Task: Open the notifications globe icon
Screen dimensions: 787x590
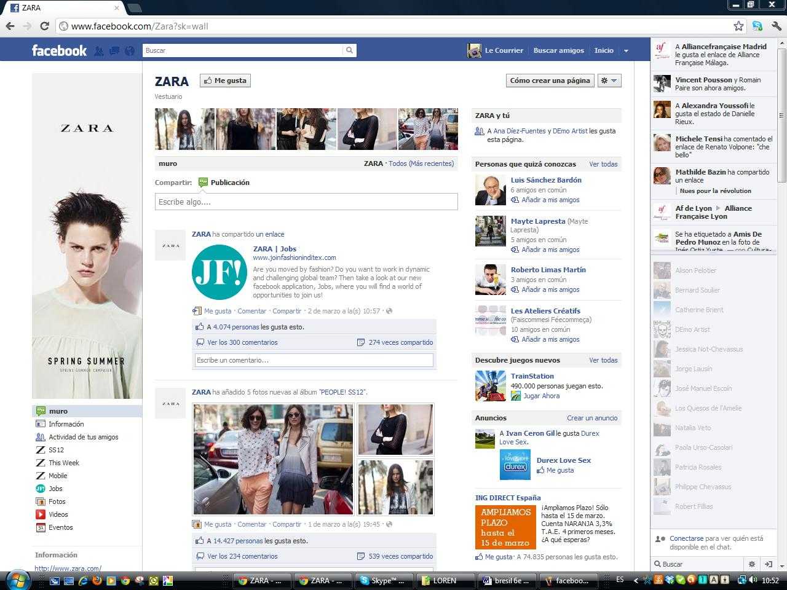Action: coord(129,51)
